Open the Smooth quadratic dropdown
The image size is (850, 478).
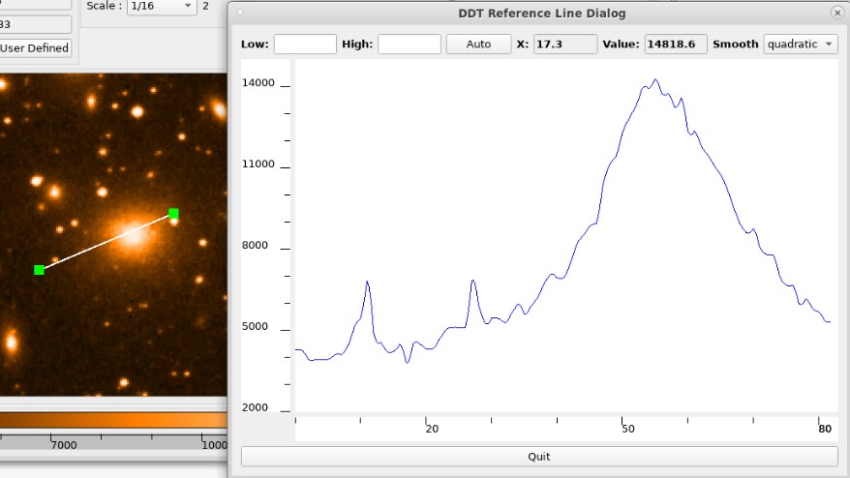point(800,45)
